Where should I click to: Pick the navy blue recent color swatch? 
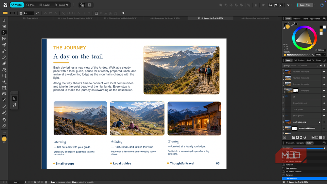click(x=324, y=30)
